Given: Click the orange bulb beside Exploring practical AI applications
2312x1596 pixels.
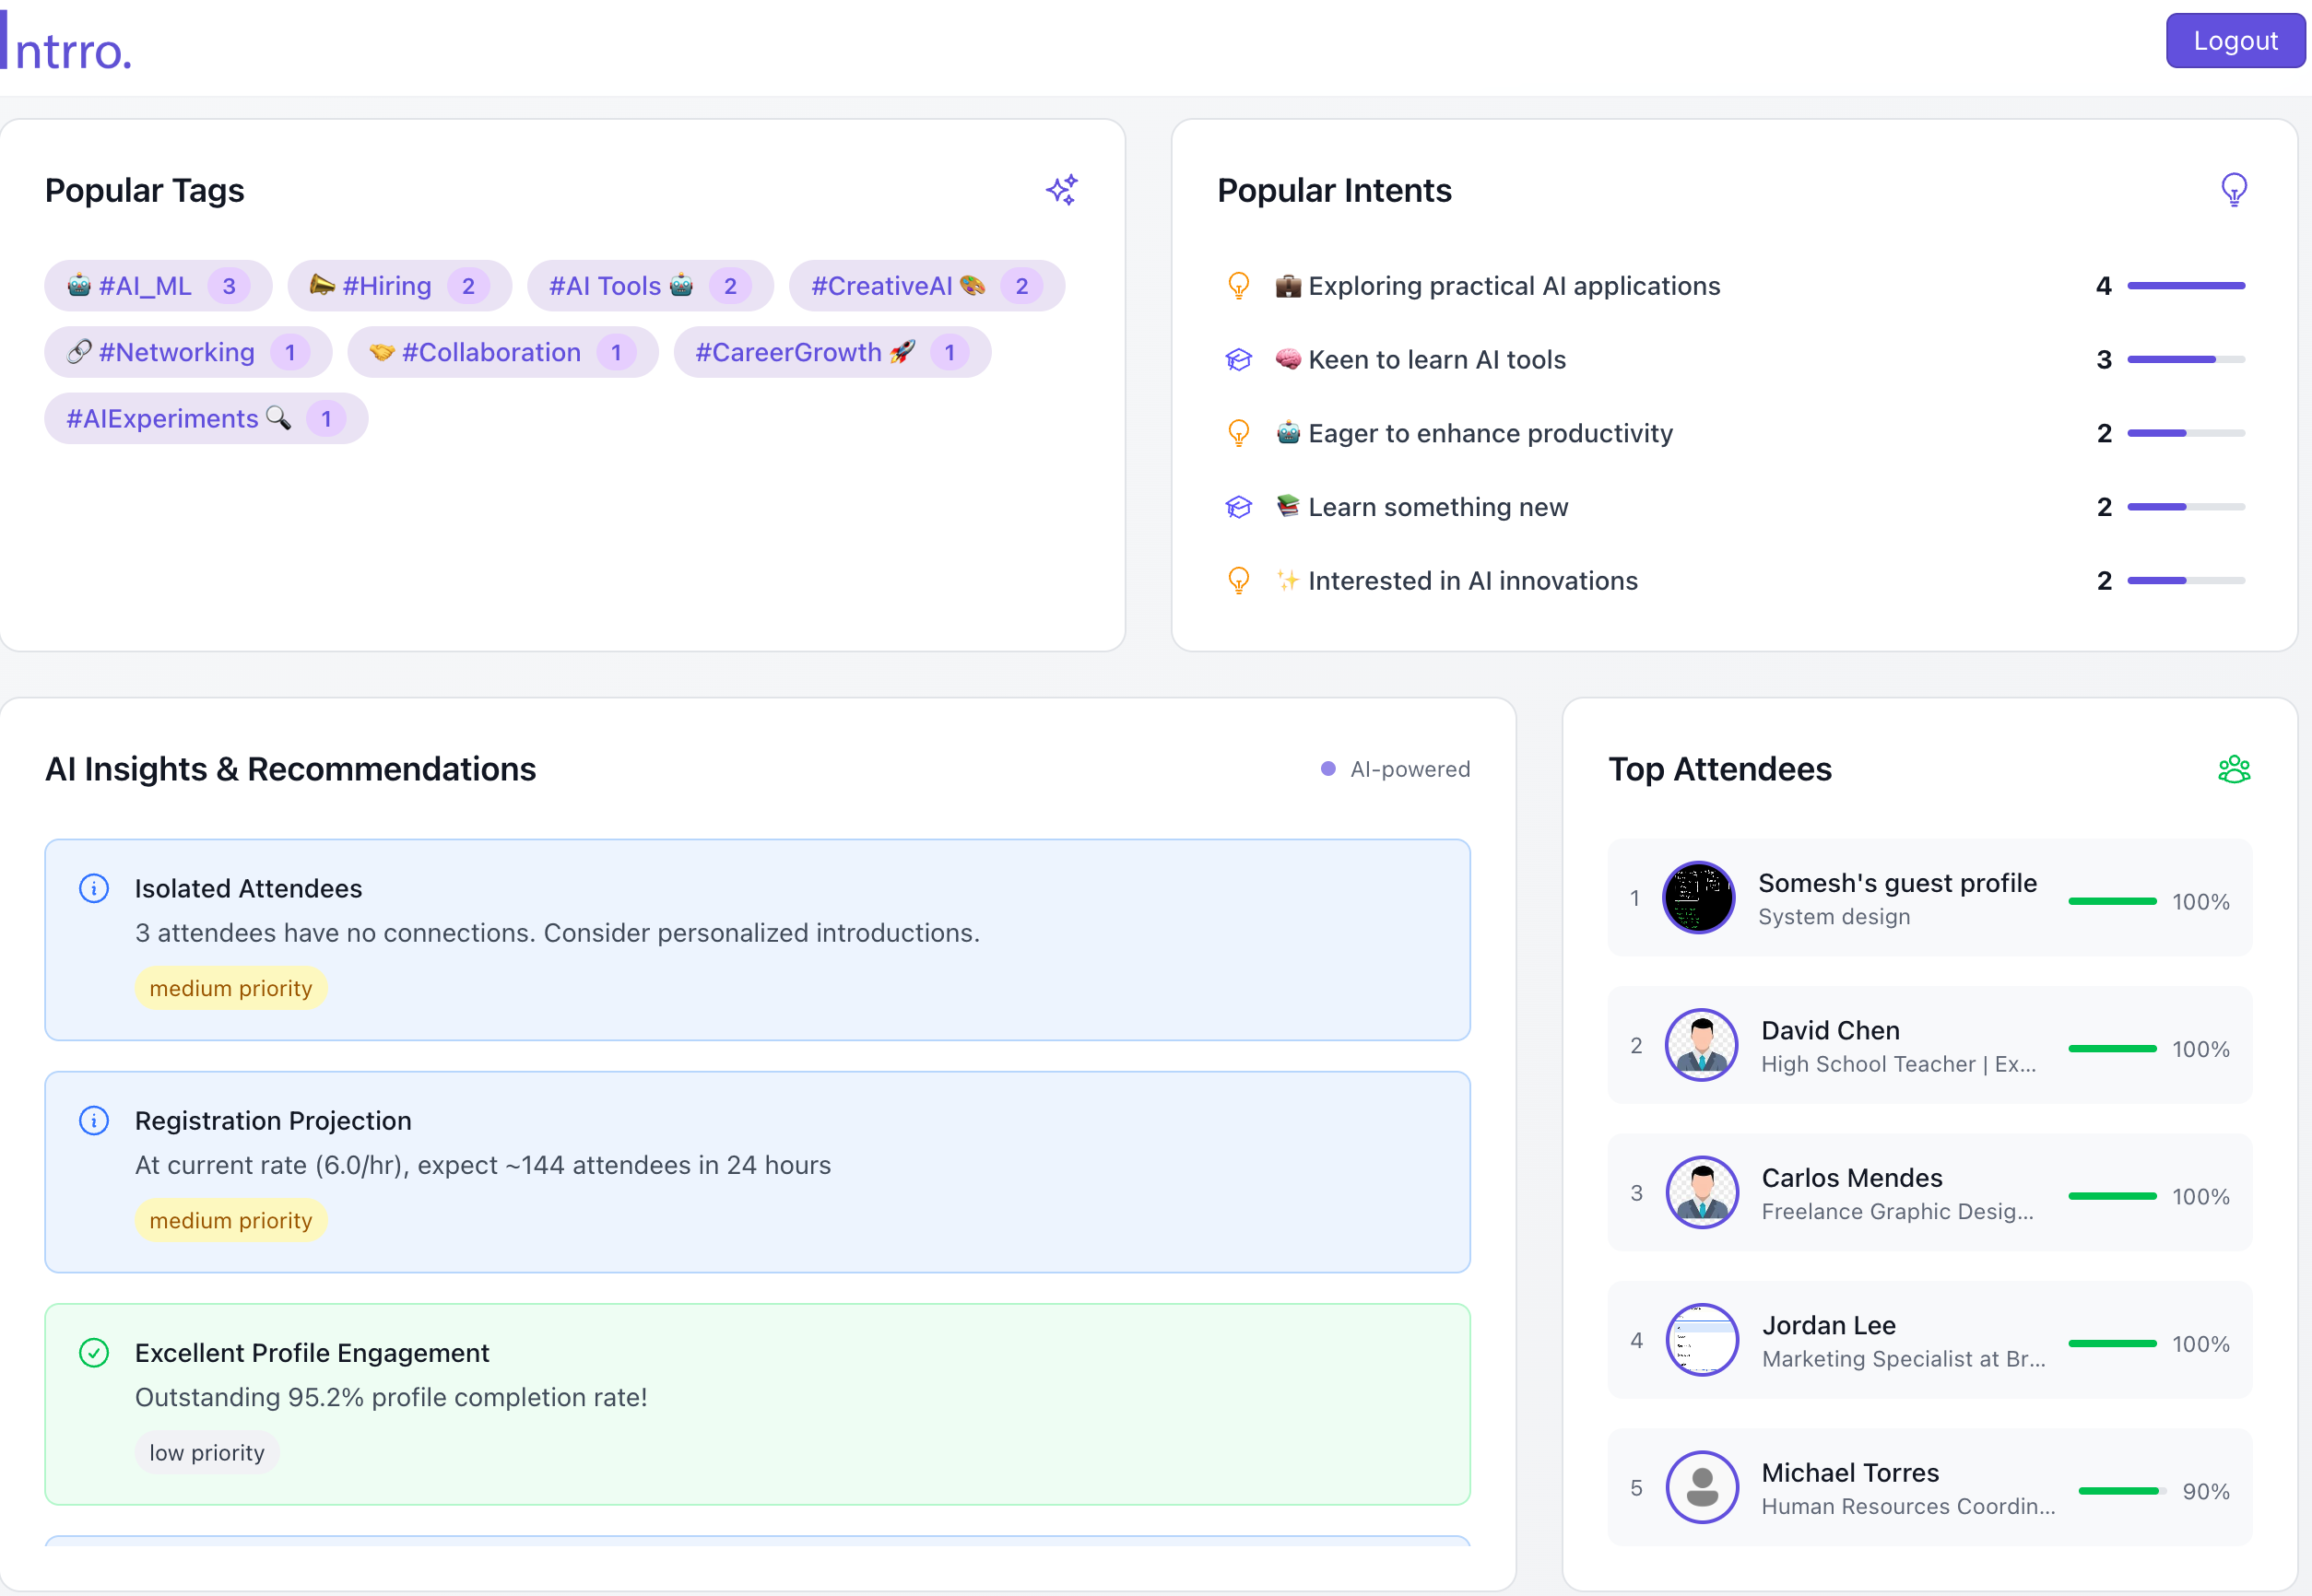Looking at the screenshot, I should pos(1239,286).
